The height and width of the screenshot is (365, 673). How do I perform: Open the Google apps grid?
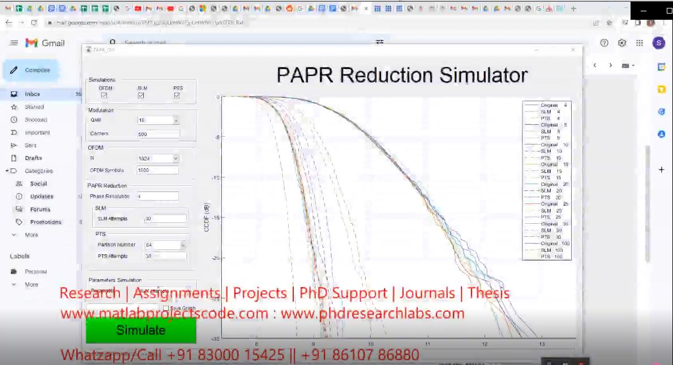[x=640, y=43]
